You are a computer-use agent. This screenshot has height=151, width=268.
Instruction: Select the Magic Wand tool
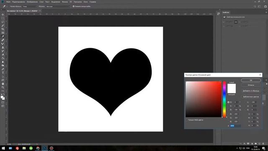coord(3,26)
